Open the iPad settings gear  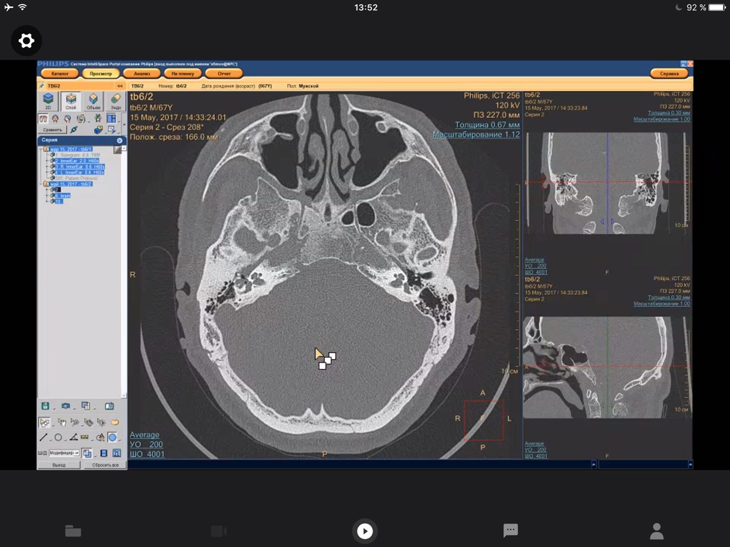26,40
